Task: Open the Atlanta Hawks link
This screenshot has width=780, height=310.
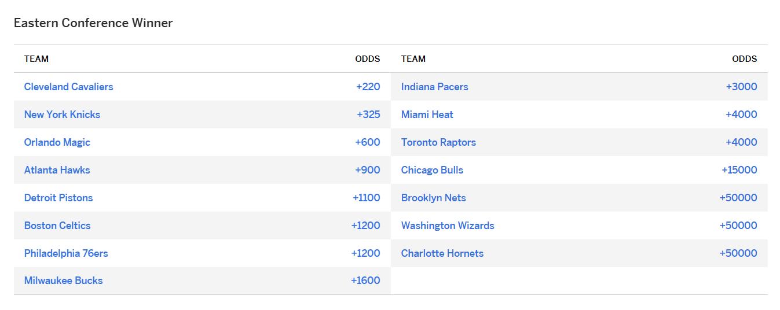Action: click(x=57, y=170)
